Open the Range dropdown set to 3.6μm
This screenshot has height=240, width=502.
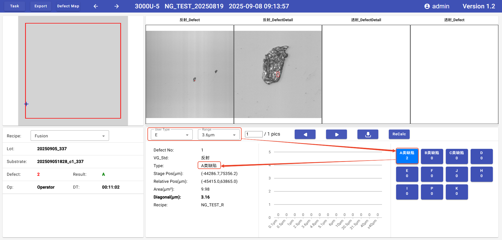219,135
